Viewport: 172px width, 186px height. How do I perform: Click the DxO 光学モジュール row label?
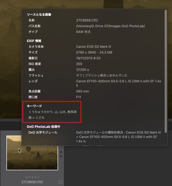point(43,133)
